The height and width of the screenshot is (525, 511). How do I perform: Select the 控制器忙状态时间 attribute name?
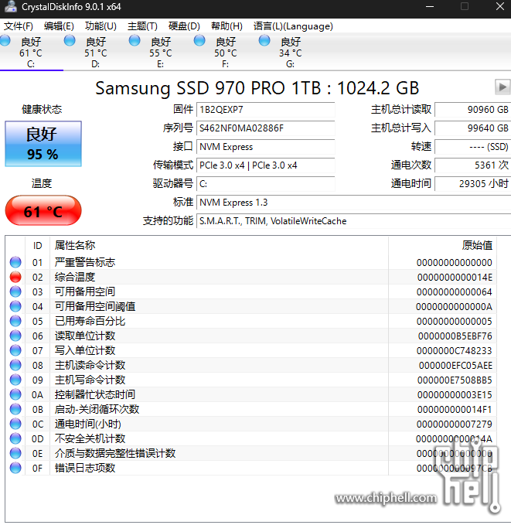95,395
